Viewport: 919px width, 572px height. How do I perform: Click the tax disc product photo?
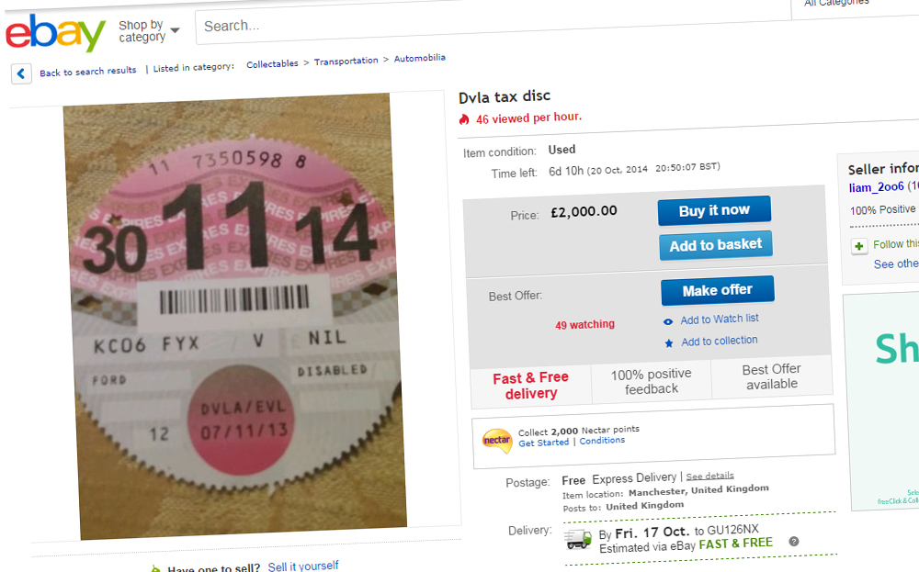pos(234,316)
